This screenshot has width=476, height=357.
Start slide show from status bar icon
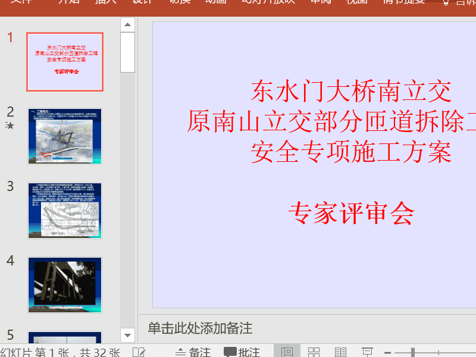(367, 352)
